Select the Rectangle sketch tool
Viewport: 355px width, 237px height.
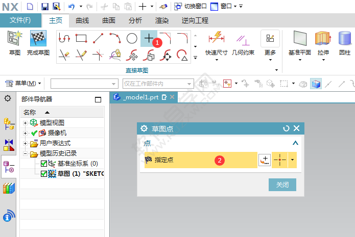tap(81, 38)
